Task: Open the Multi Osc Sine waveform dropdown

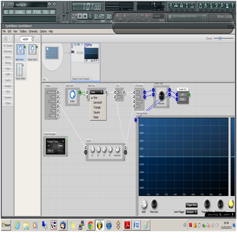Action: (x=97, y=93)
